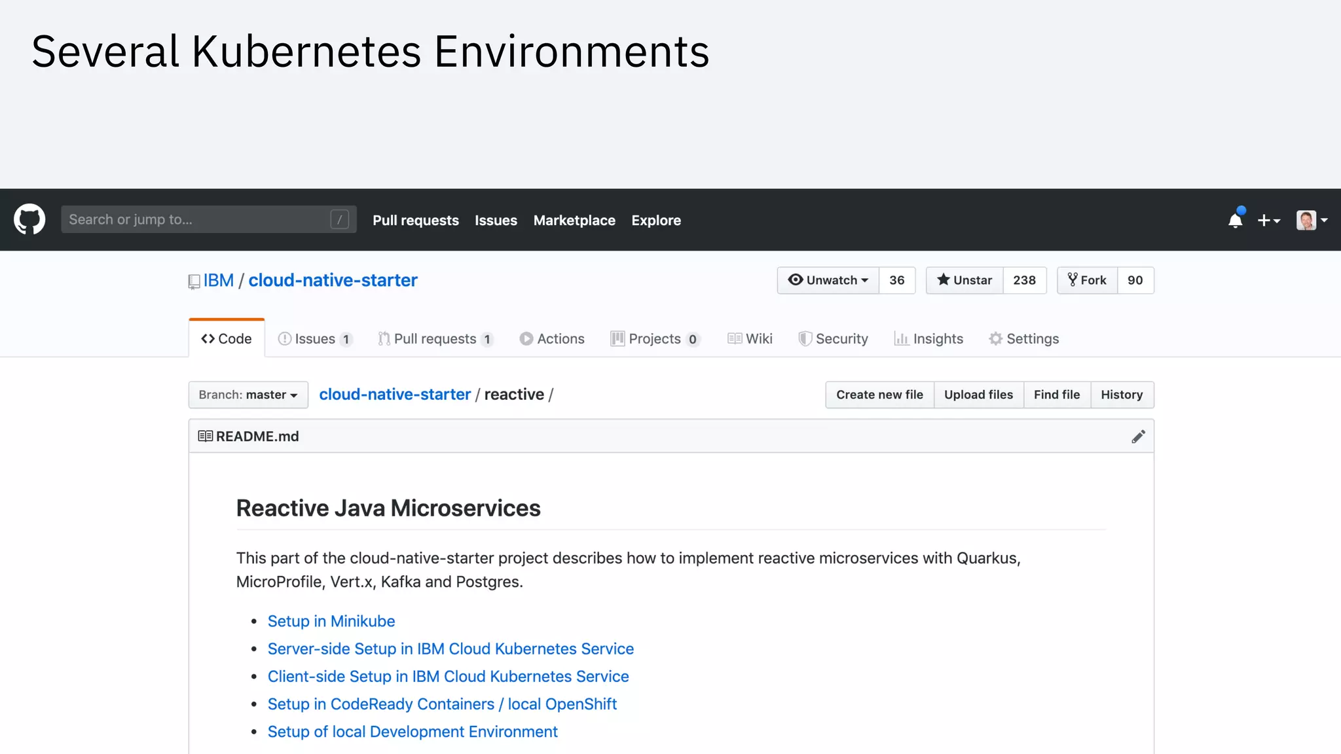Click the README.md file name
Image resolution: width=1341 pixels, height=754 pixels.
(257, 436)
